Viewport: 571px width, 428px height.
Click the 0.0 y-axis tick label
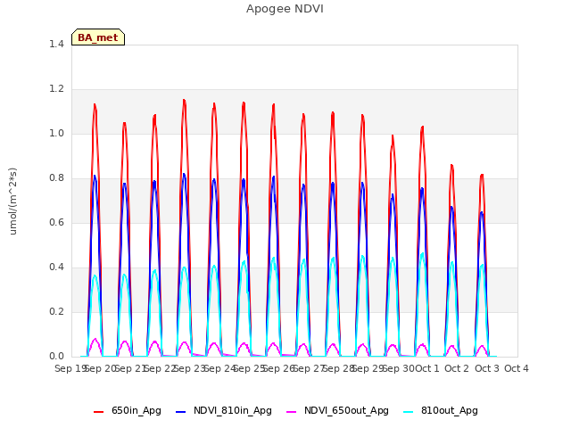[56, 357]
